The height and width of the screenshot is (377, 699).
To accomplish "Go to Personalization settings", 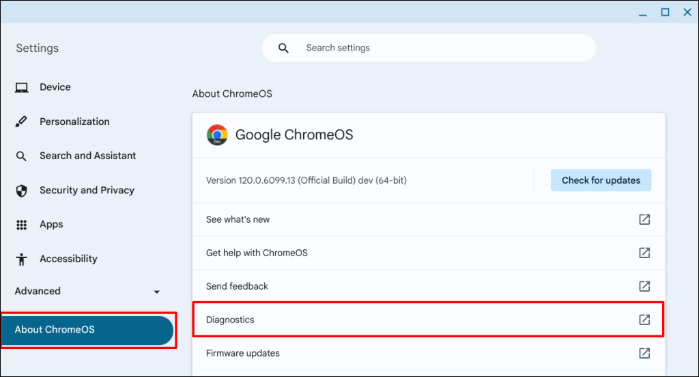I will 74,122.
